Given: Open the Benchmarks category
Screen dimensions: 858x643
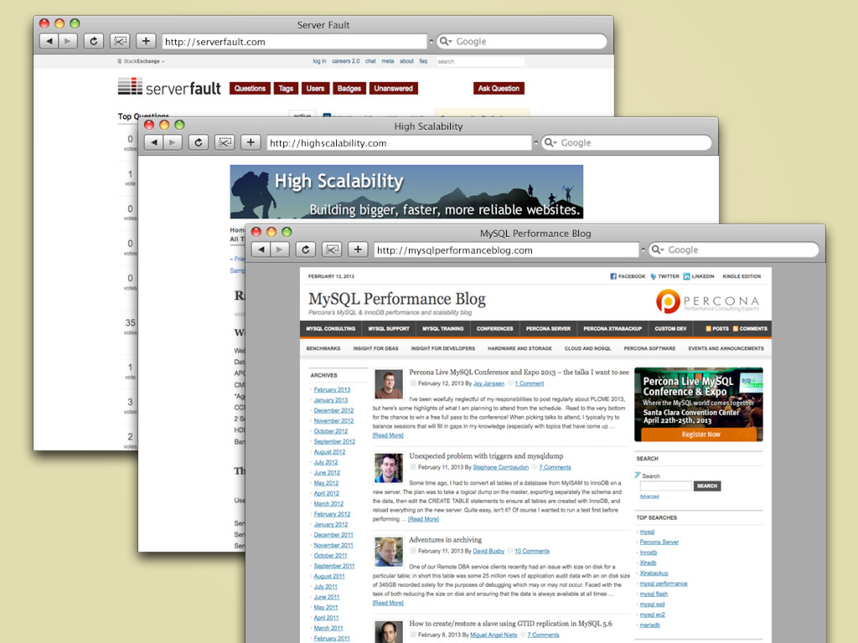Looking at the screenshot, I should tap(323, 348).
